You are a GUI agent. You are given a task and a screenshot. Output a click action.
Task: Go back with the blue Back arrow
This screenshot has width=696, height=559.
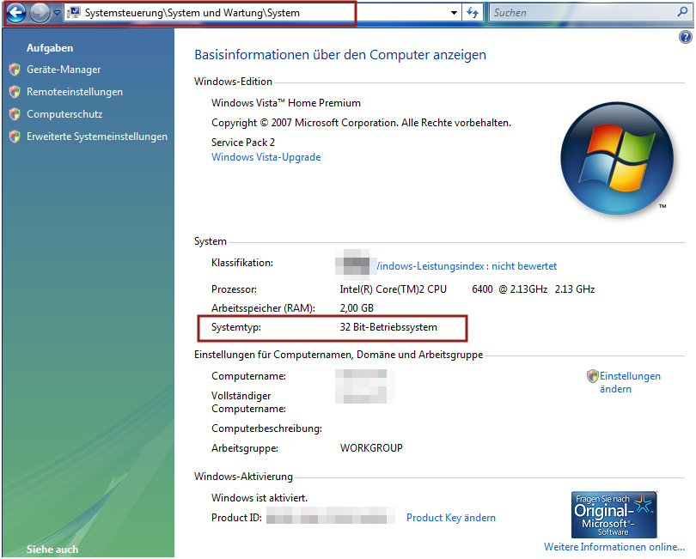tap(16, 13)
